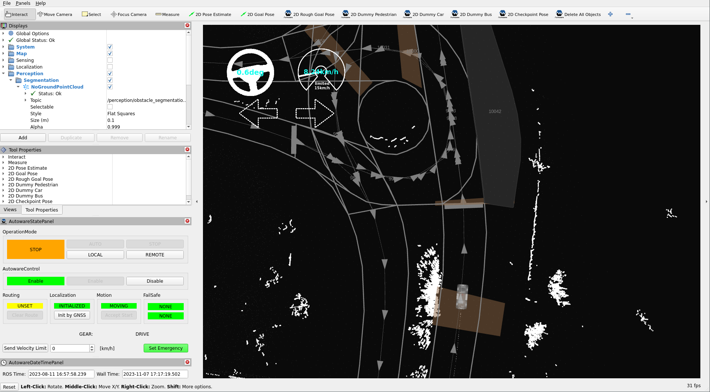Click the Init by GNSS button
The height and width of the screenshot is (392, 710).
click(72, 315)
